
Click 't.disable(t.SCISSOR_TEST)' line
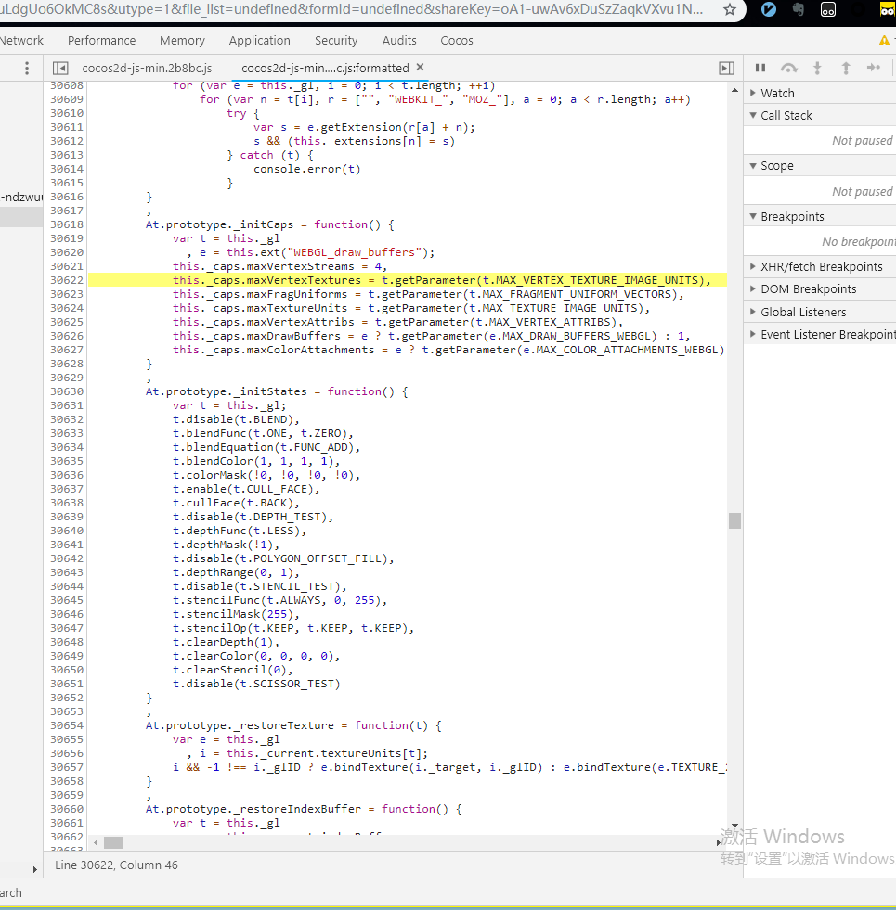256,684
